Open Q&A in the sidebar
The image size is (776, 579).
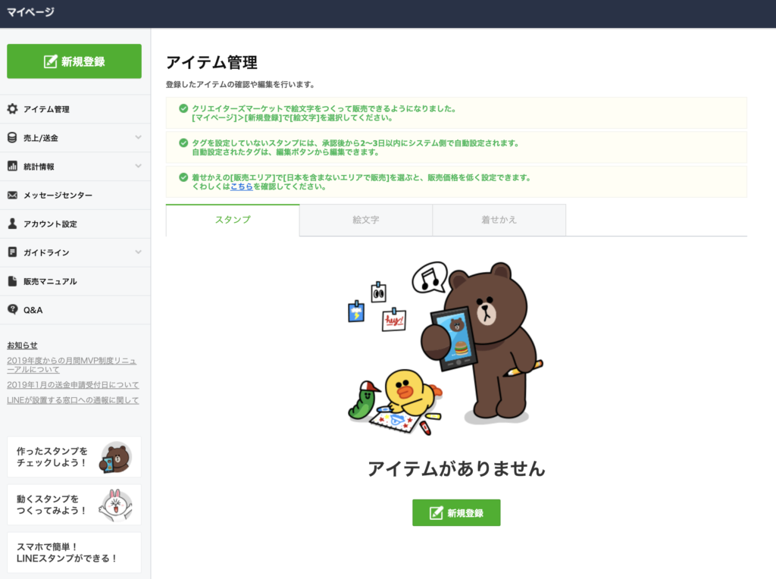point(75,310)
